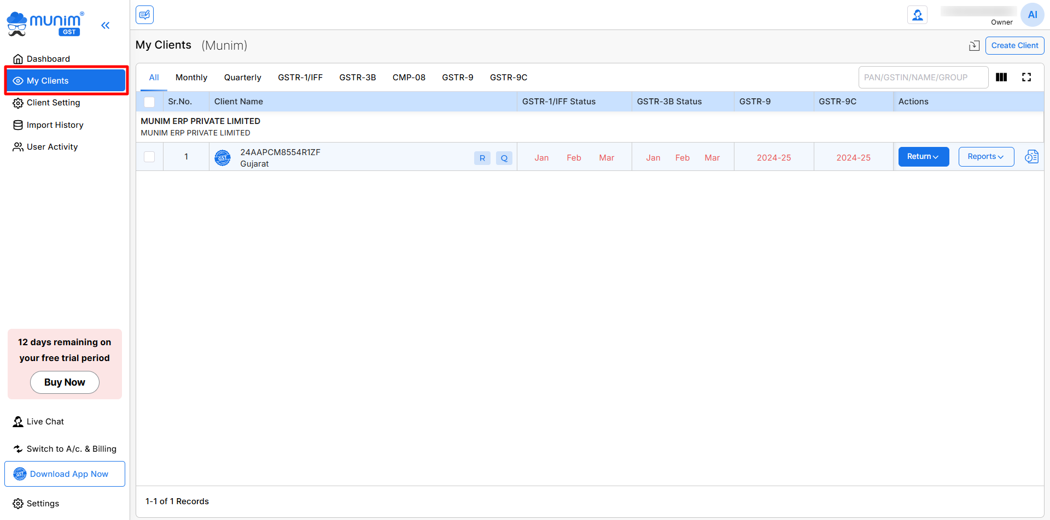Switch to the GSTR-3B tab

point(357,78)
